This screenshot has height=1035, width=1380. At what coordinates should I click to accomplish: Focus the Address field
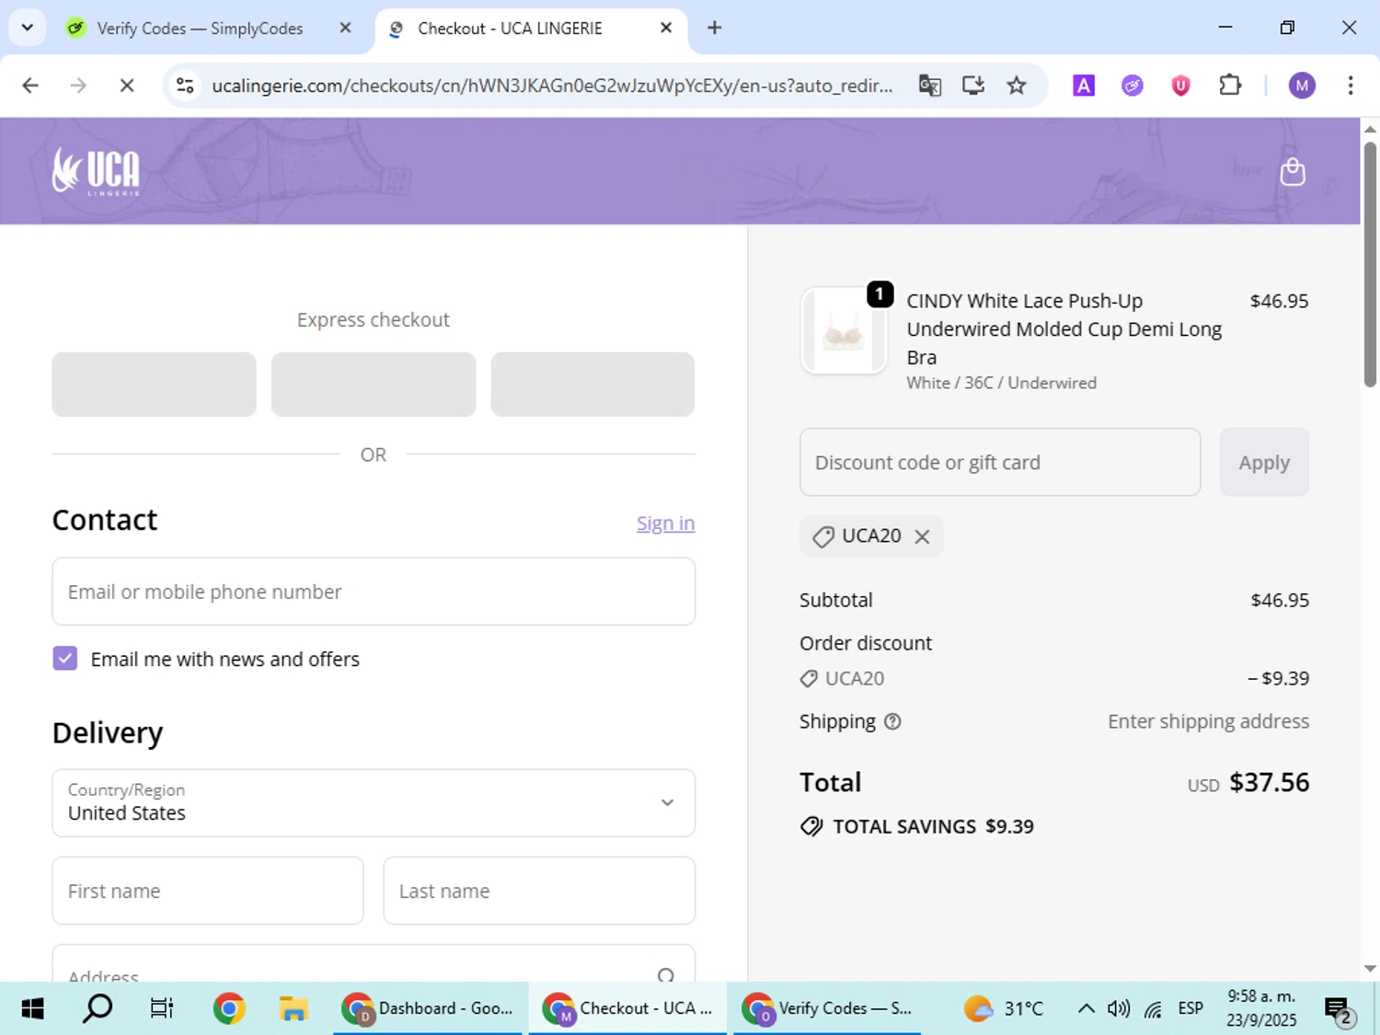coord(374,964)
